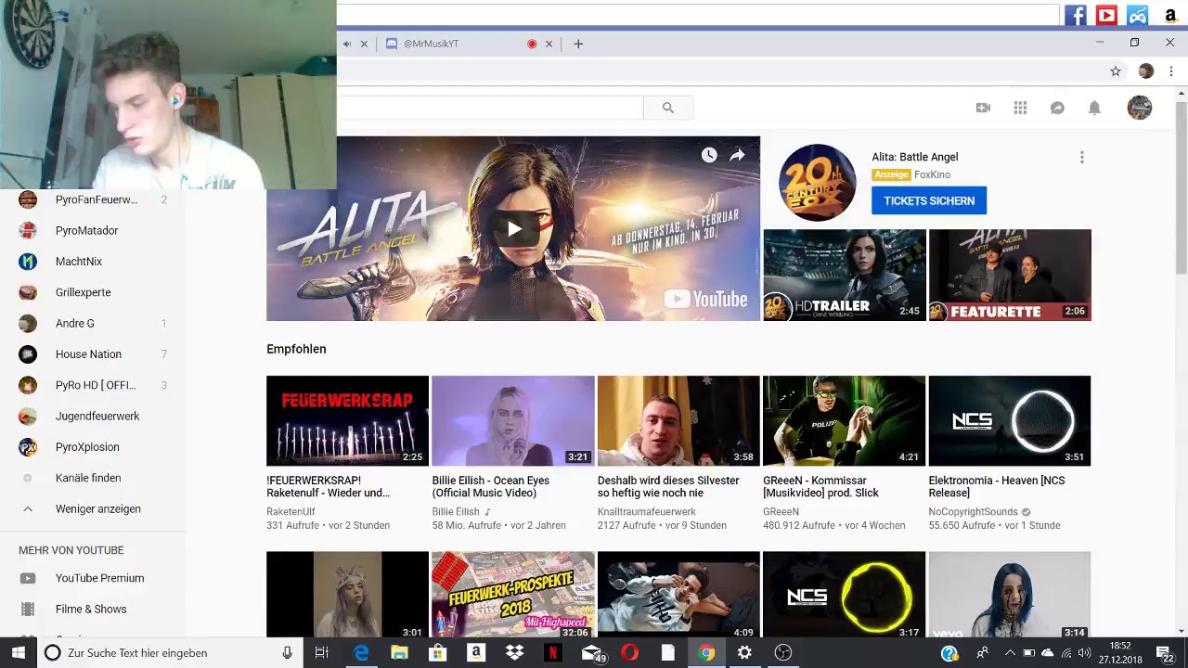The height and width of the screenshot is (668, 1188).
Task: Open the yellow NCS circle video thumbnail
Action: pos(844,595)
